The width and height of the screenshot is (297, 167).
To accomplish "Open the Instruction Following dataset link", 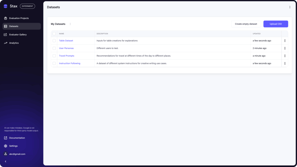I will [x=70, y=63].
